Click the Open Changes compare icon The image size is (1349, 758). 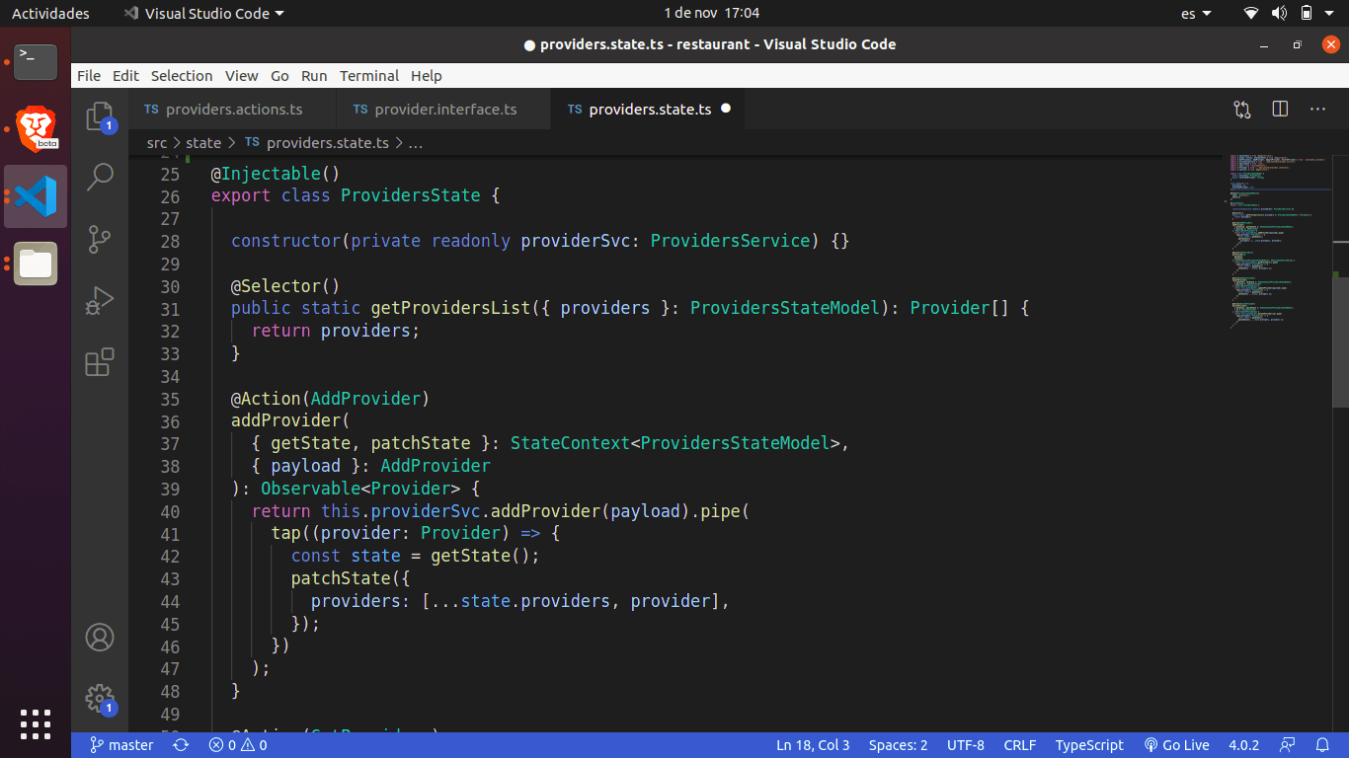pos(1242,110)
